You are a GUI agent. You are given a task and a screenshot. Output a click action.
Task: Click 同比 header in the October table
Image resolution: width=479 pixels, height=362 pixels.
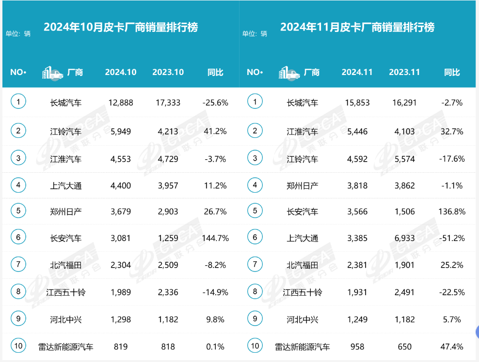(215, 72)
